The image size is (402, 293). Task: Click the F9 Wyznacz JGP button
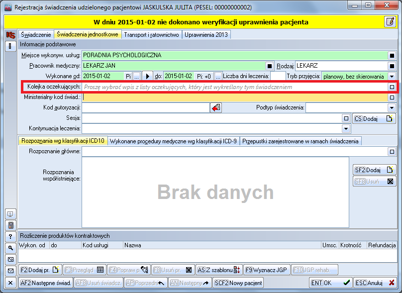click(267, 270)
